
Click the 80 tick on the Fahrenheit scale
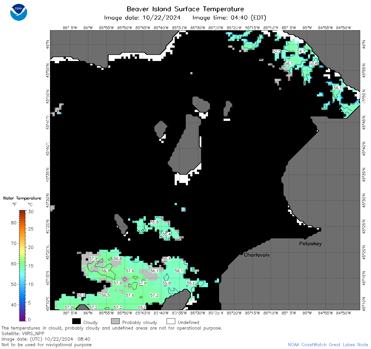[14, 223]
